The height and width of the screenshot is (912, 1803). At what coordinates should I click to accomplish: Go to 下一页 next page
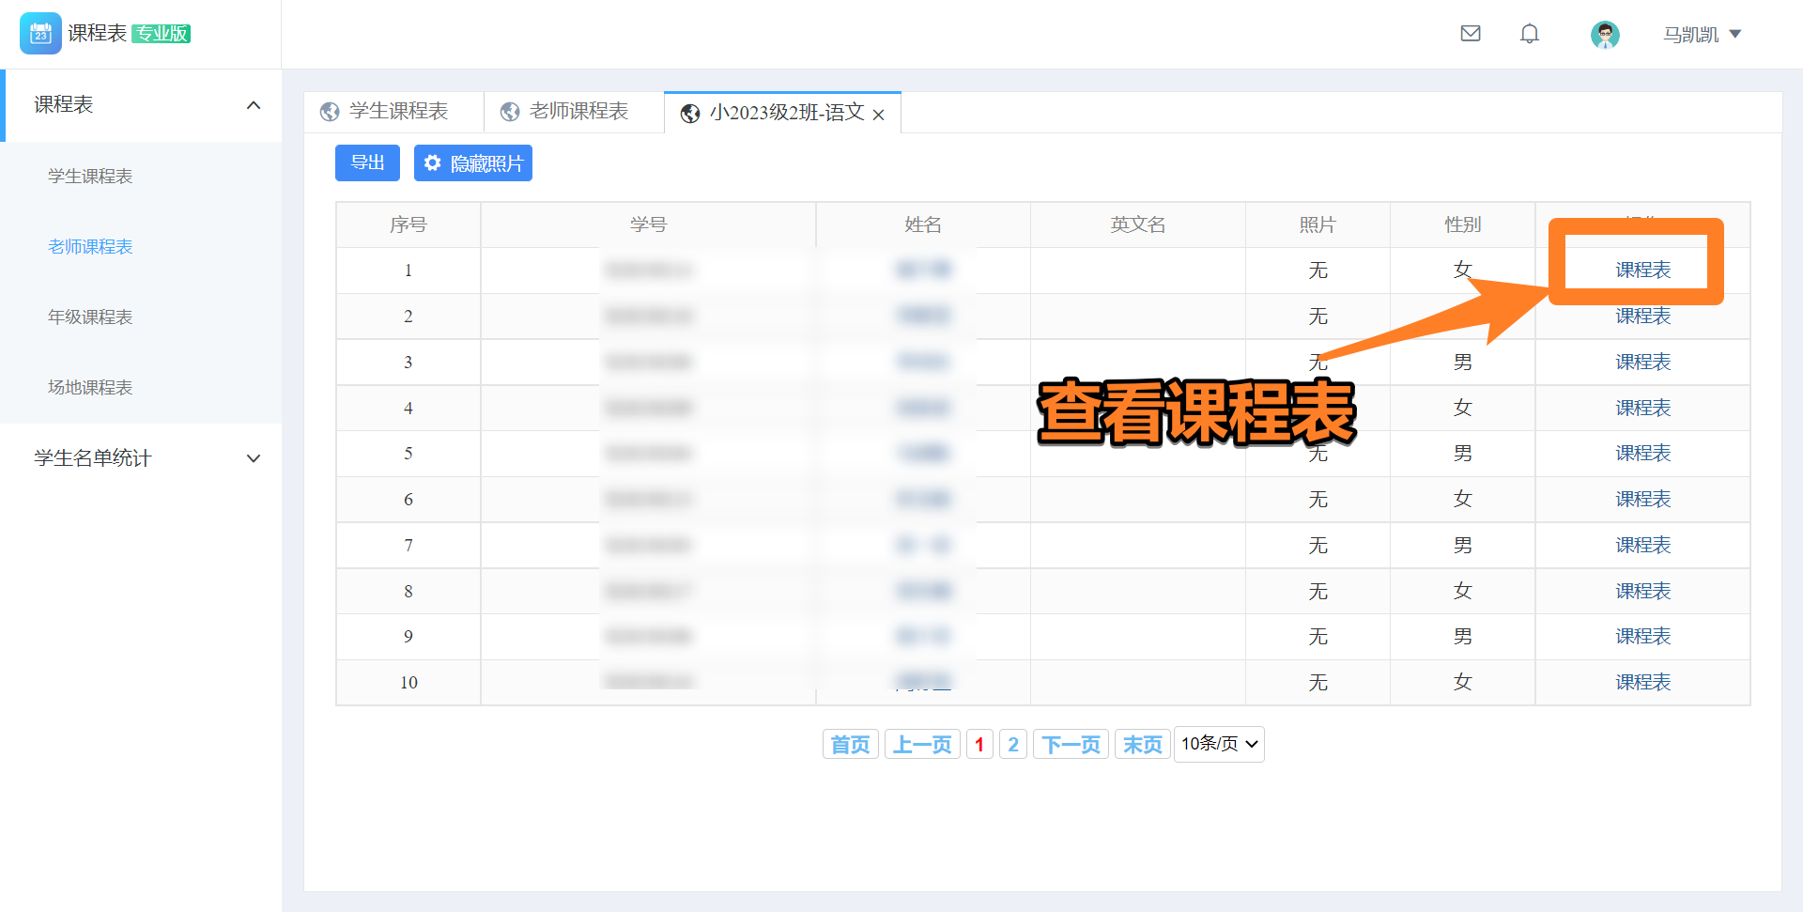tap(1071, 745)
